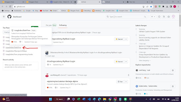
Task: Switch to the first Blogger: Posts tab
Action: (13, 2)
